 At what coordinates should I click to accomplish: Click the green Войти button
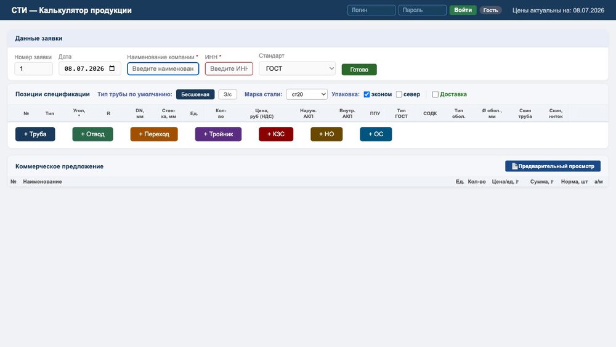pos(463,10)
